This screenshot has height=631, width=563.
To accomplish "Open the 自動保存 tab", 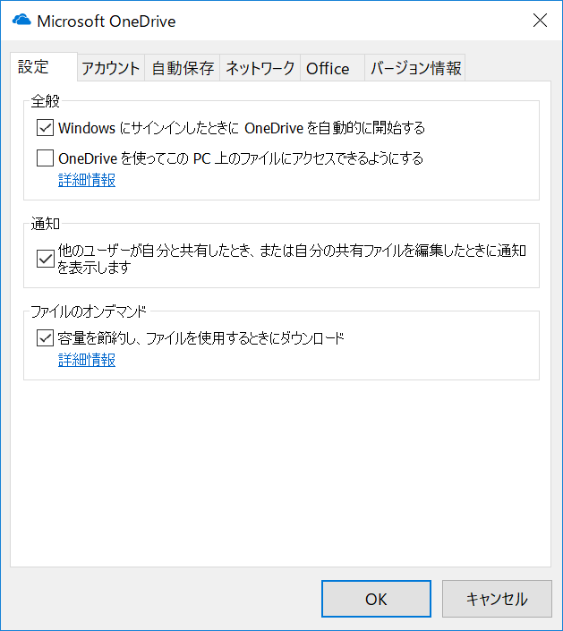I will [183, 68].
